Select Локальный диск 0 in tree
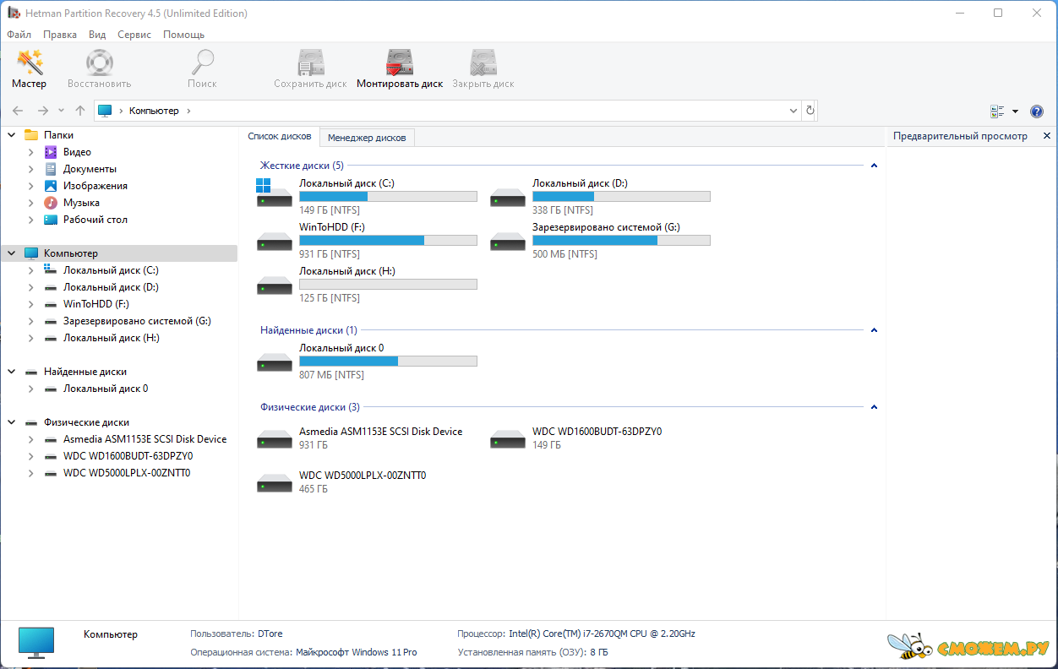 coord(106,389)
